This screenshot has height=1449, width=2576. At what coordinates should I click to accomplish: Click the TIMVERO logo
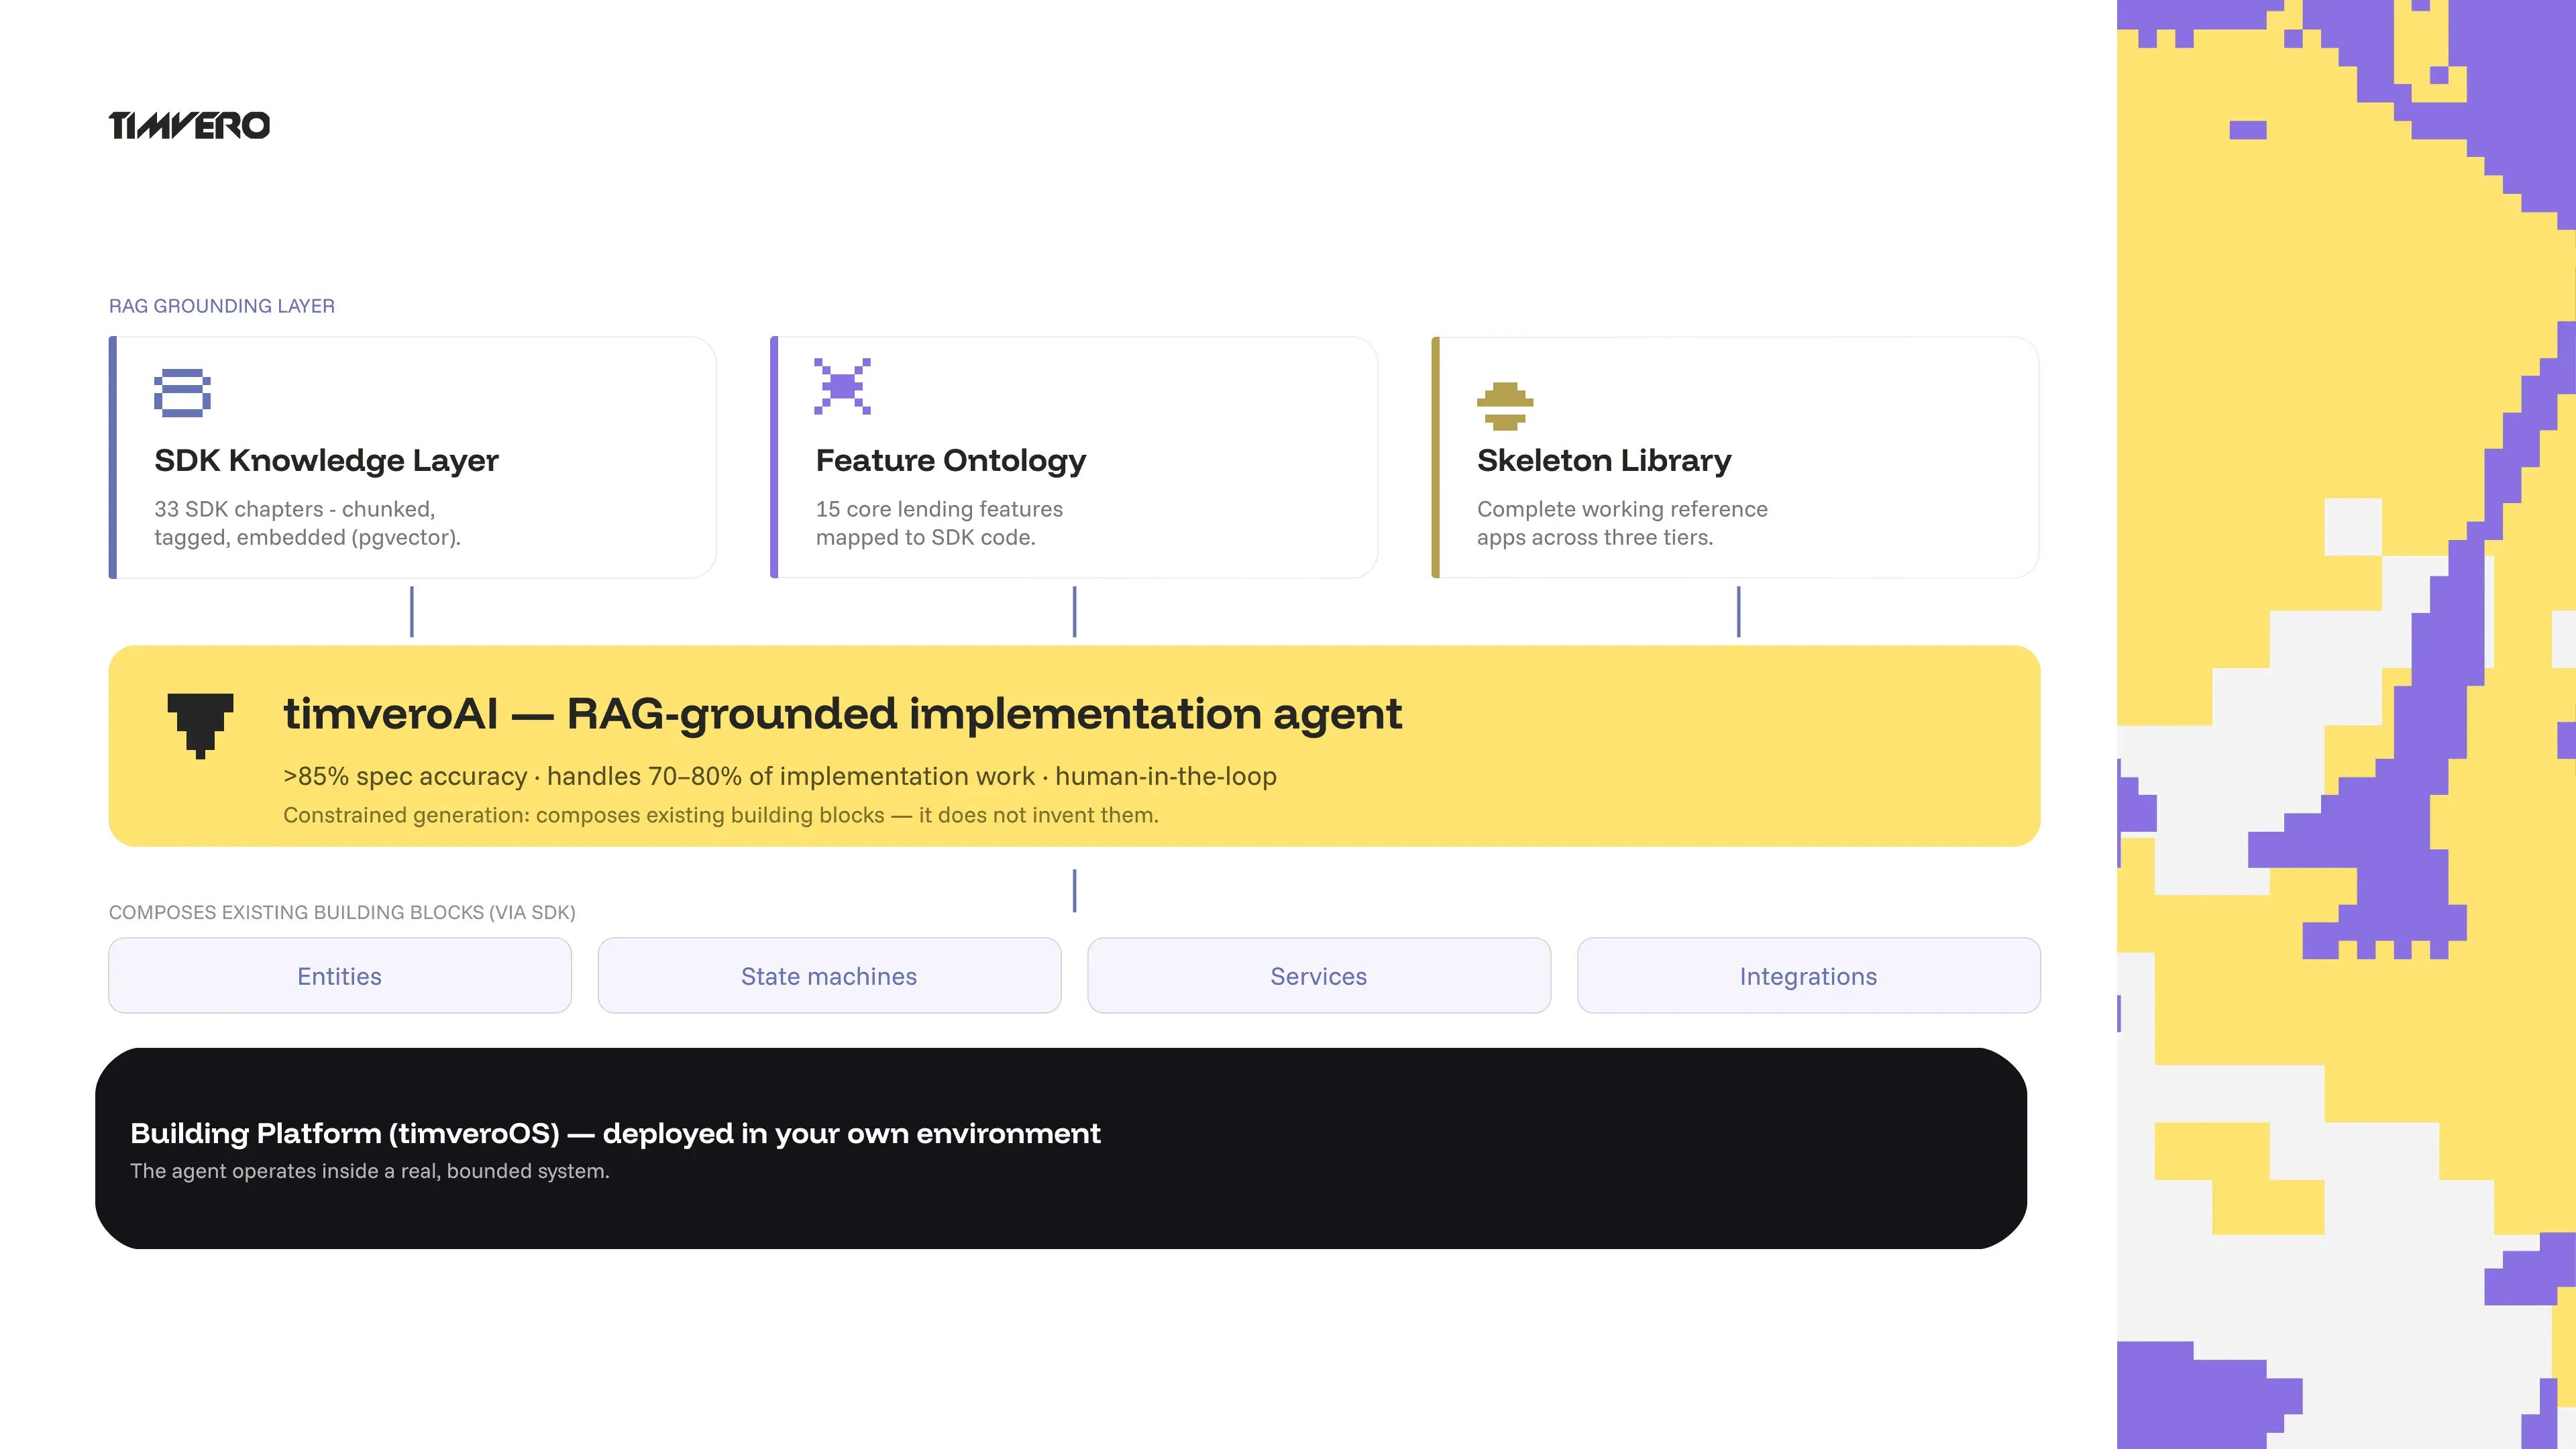[x=189, y=125]
